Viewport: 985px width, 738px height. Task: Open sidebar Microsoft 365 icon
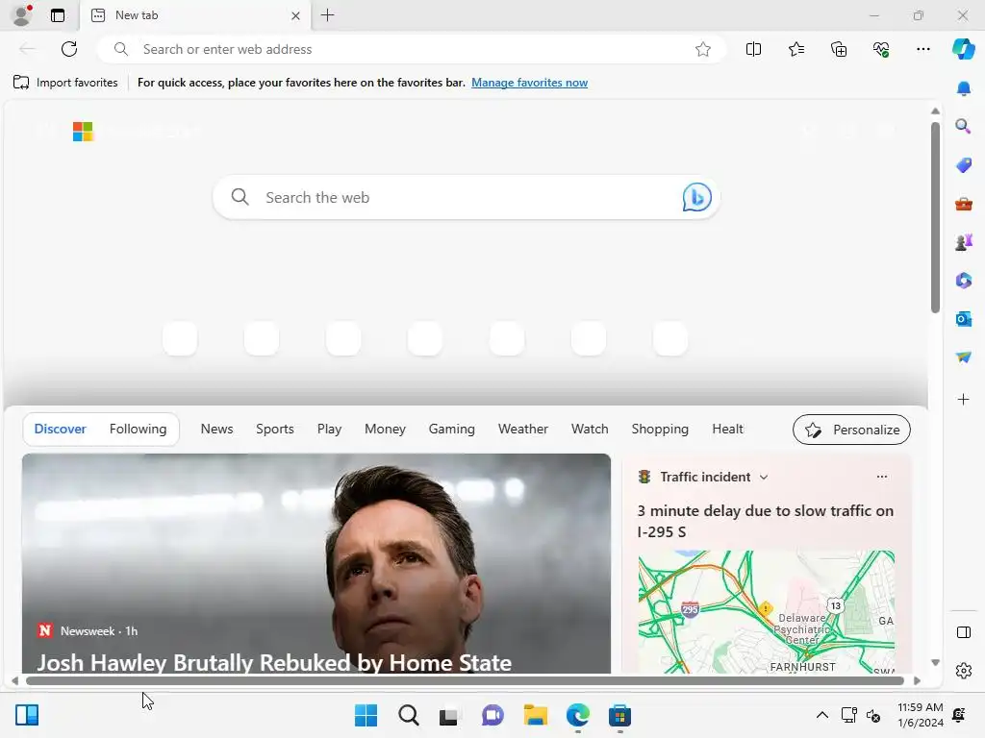pos(963,281)
